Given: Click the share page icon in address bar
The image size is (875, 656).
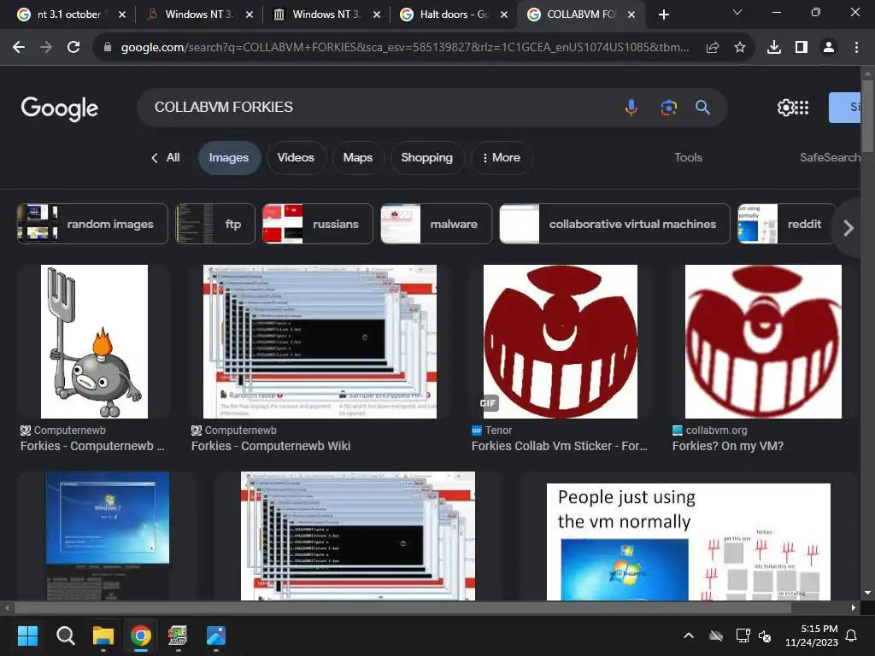Looking at the screenshot, I should pyautogui.click(x=713, y=48).
